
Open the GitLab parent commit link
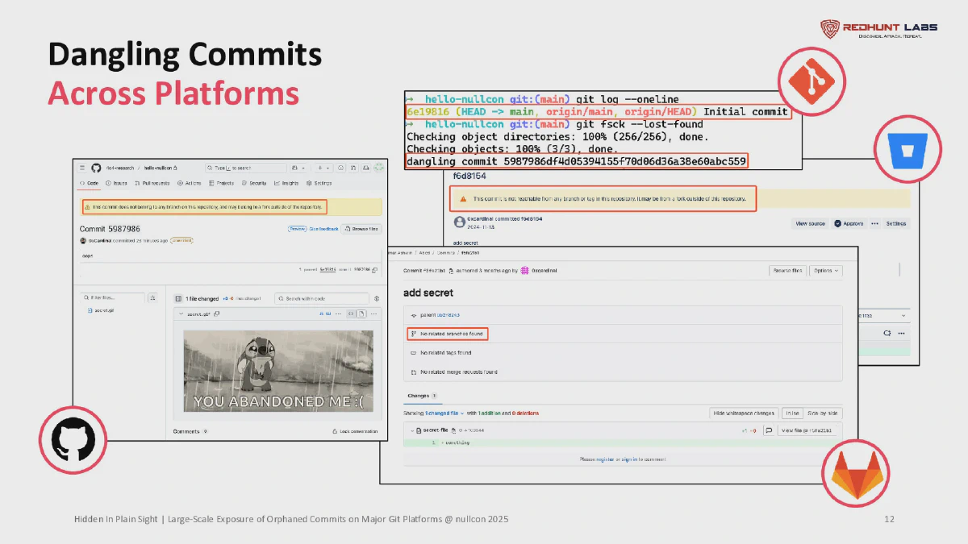[449, 314]
